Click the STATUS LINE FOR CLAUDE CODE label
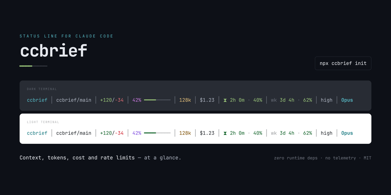The height and width of the screenshot is (195, 391). click(67, 36)
